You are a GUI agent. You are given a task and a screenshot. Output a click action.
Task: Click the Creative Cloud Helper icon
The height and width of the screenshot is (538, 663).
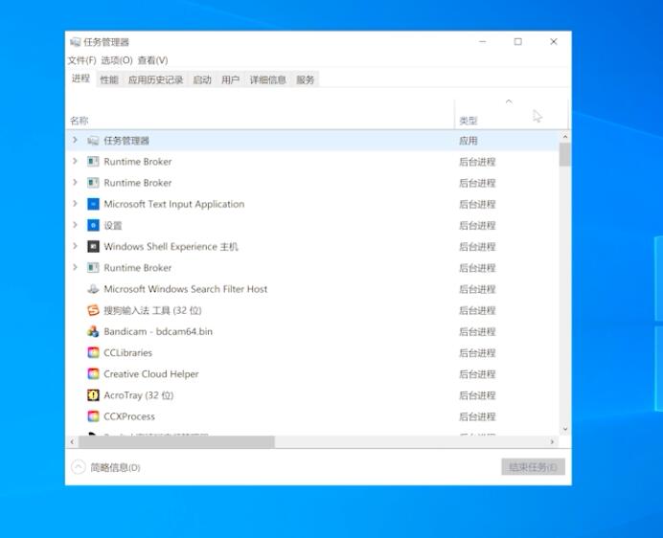(x=93, y=373)
